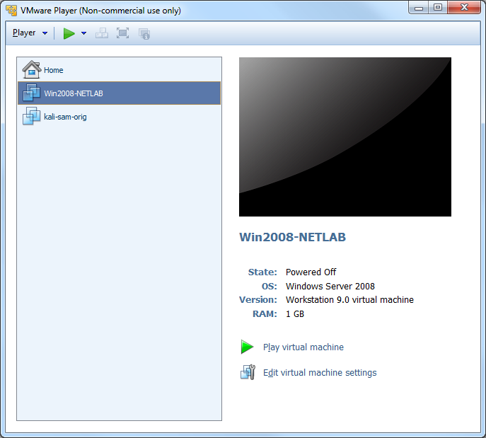The height and width of the screenshot is (438, 486).
Task: Maximize the VMware Player window
Action: click(x=438, y=8)
